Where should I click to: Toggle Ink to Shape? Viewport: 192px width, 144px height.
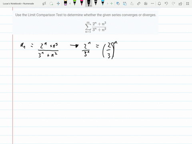coord(125,4)
